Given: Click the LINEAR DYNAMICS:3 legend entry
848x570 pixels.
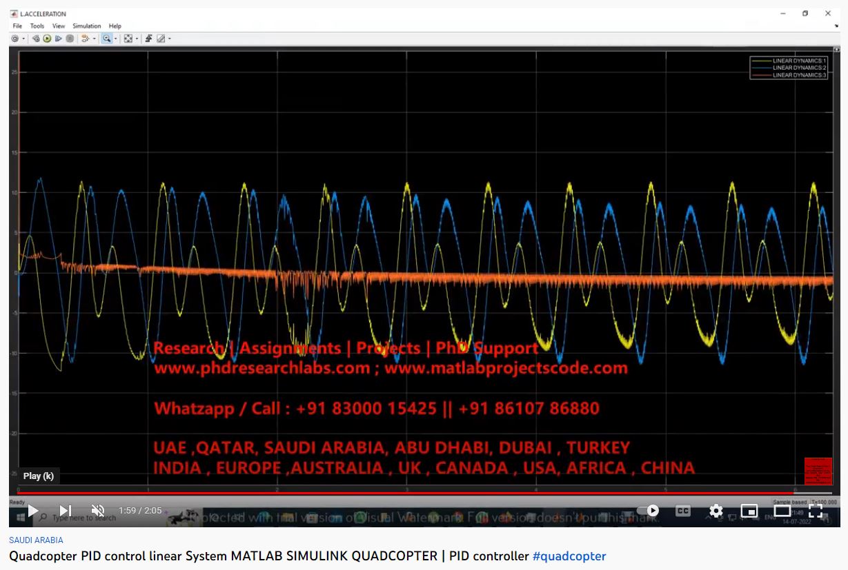Looking at the screenshot, I should coord(790,74).
